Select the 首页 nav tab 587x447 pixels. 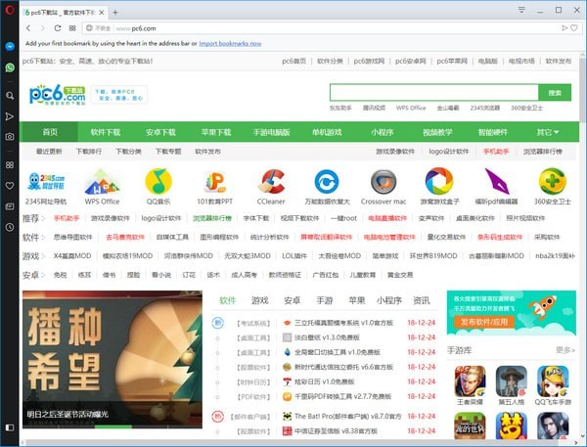(x=50, y=132)
